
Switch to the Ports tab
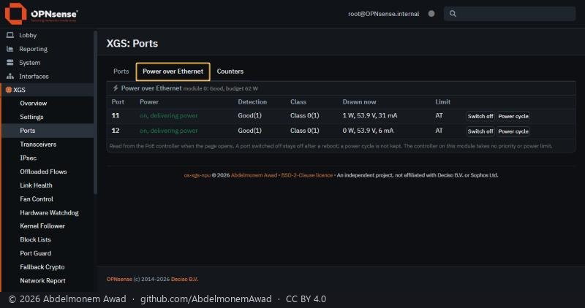(121, 71)
